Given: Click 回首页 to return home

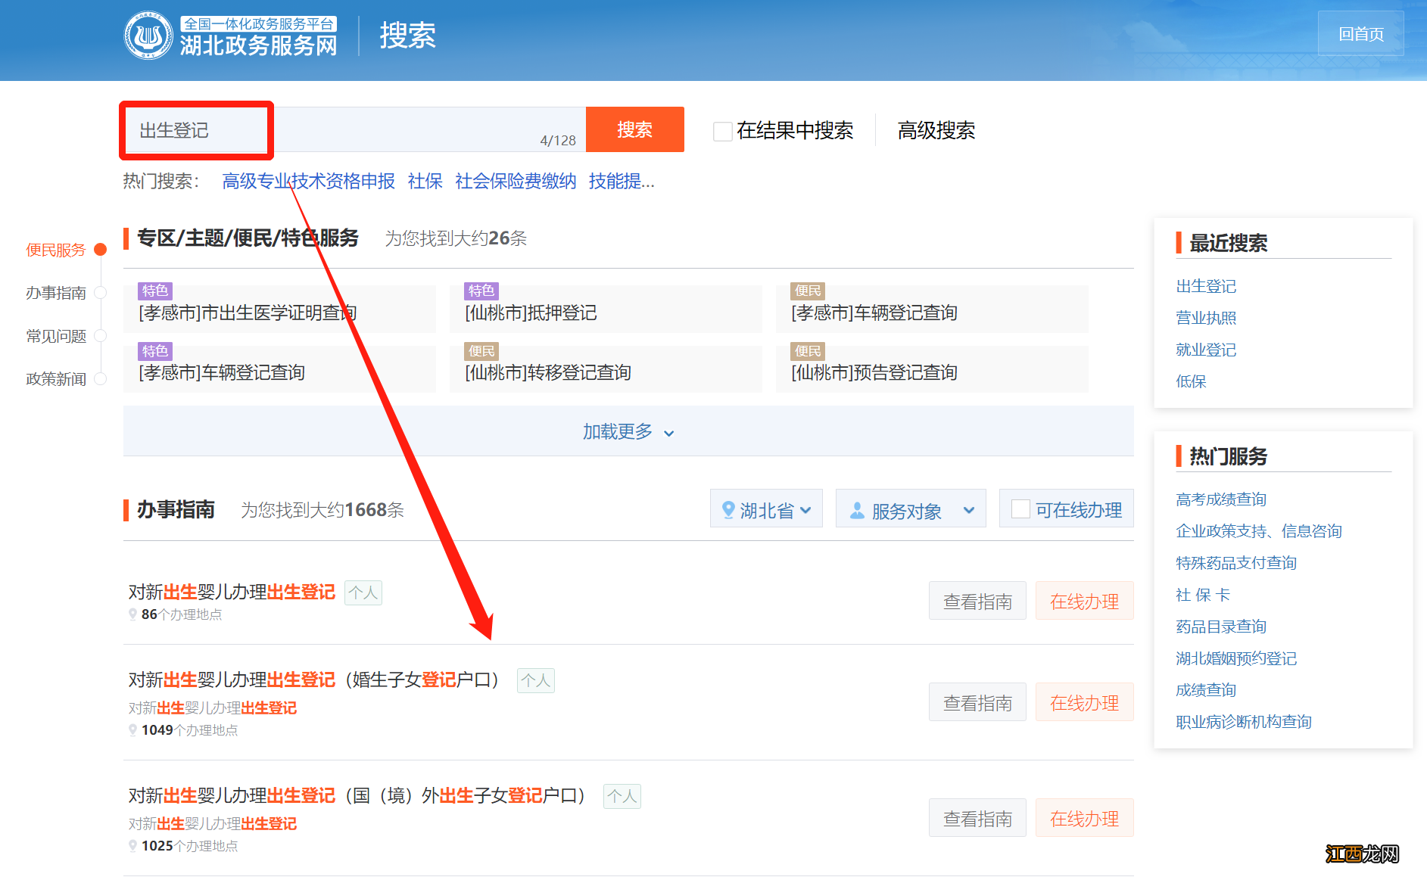Looking at the screenshot, I should 1360,33.
